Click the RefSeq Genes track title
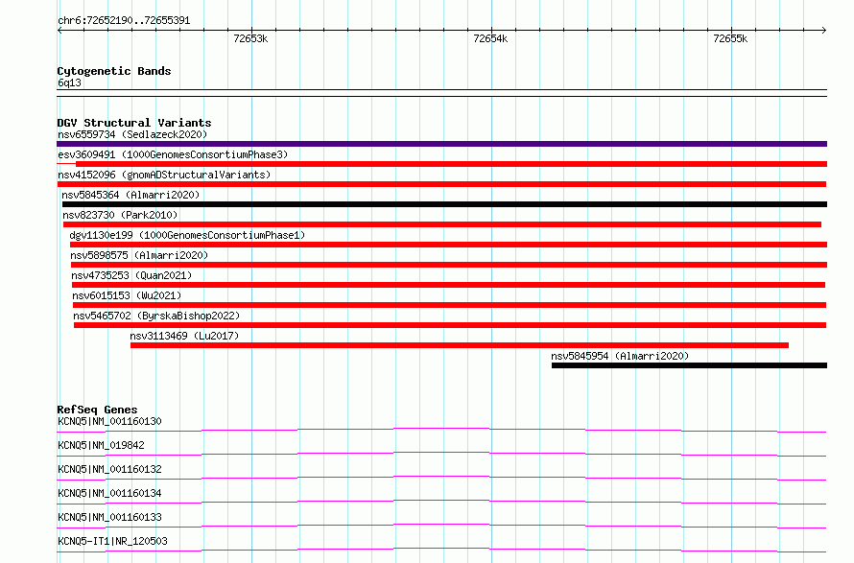 click(x=97, y=410)
